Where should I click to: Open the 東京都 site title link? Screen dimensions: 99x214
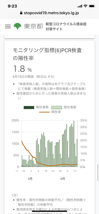tap(34, 26)
